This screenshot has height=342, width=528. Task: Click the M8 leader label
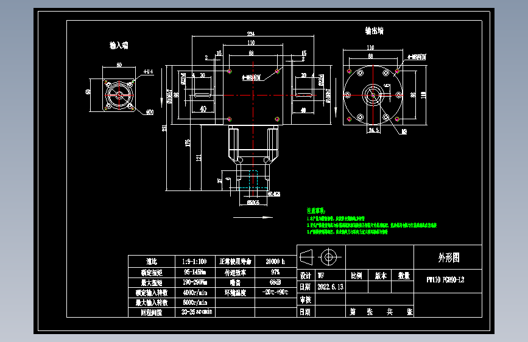(x=404, y=131)
